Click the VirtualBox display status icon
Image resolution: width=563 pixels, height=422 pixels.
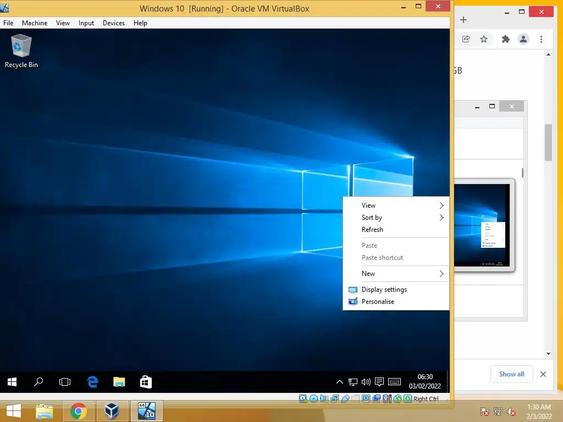coord(366,399)
